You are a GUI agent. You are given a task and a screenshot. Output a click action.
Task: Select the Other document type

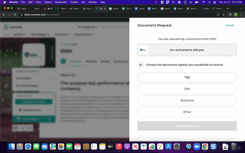(187, 112)
